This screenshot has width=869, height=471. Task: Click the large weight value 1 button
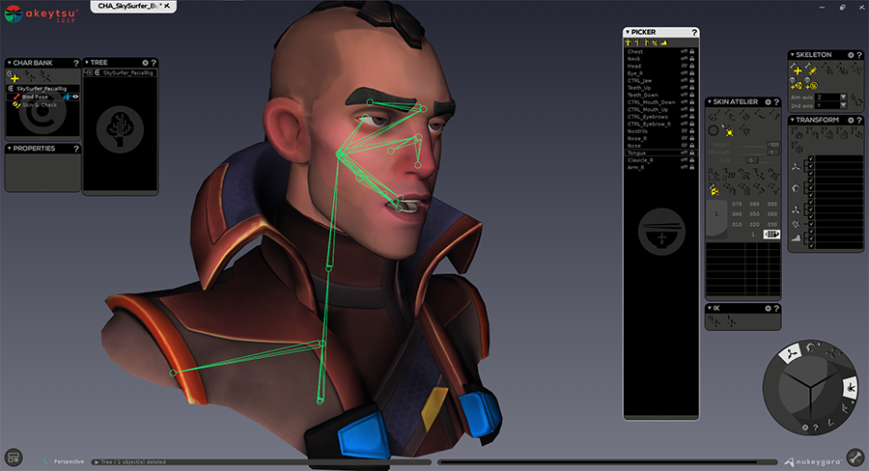coord(716,214)
